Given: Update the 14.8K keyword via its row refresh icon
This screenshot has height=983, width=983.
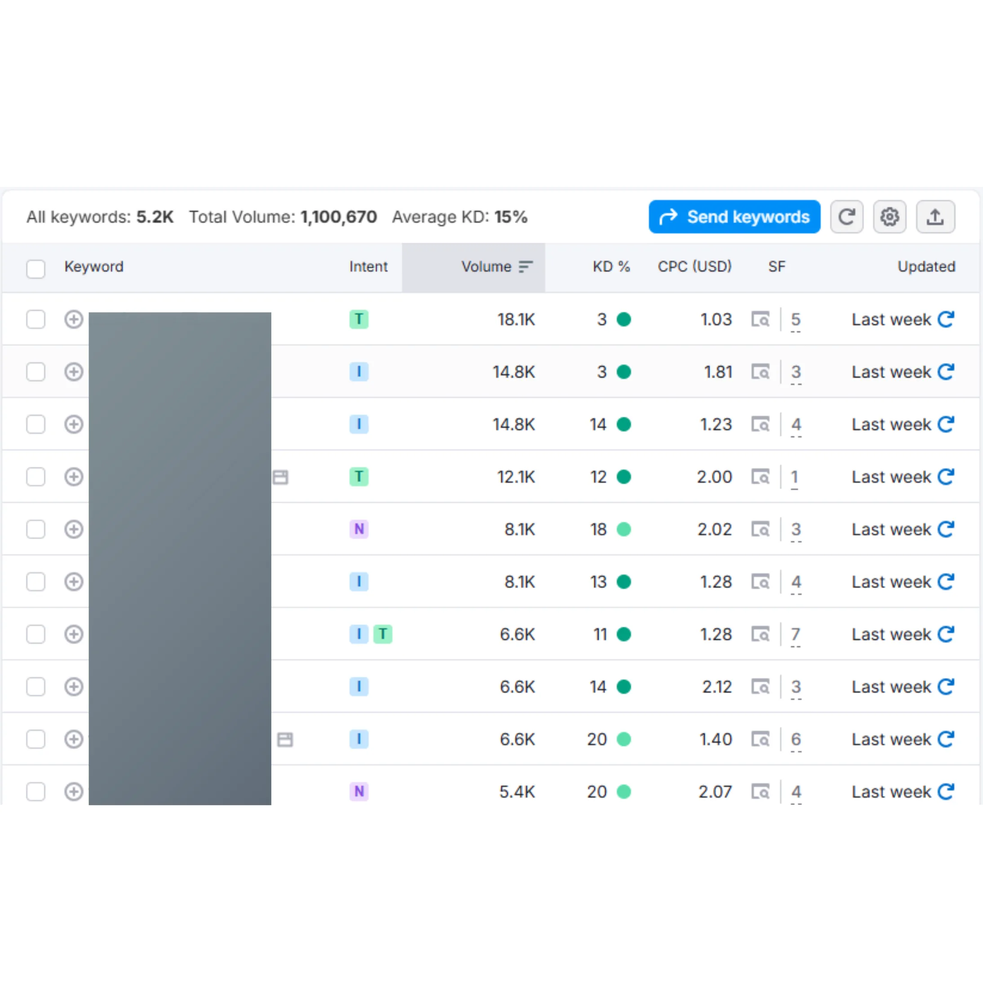Looking at the screenshot, I should point(947,372).
